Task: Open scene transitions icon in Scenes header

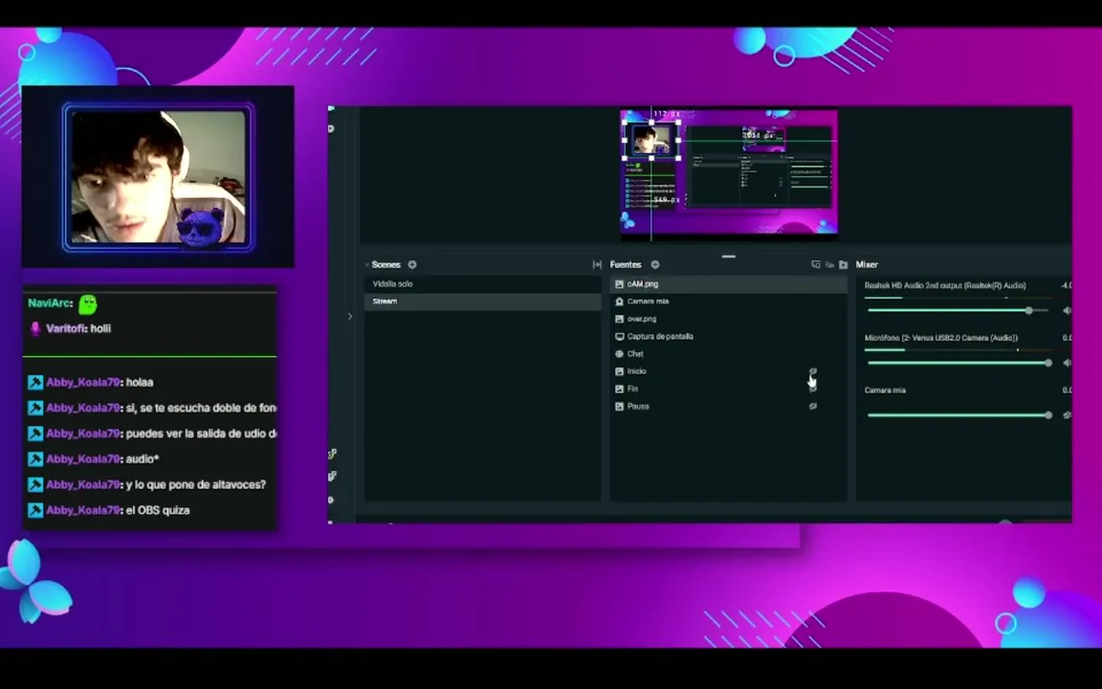Action: 597,264
